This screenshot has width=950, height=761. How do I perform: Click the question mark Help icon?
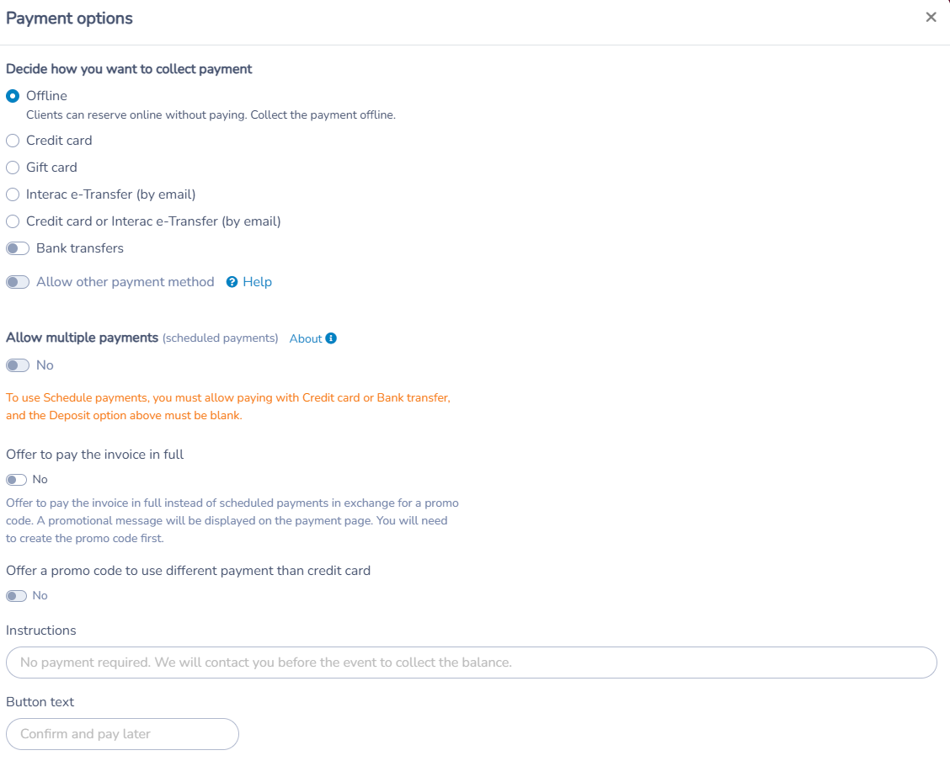pos(232,282)
